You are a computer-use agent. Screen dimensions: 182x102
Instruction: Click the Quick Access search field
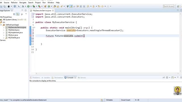pyautogui.click(x=169, y=6)
